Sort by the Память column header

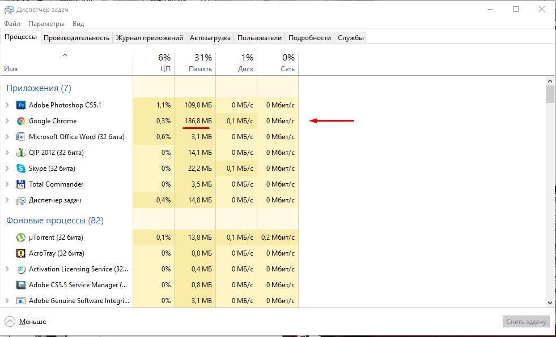click(x=195, y=63)
